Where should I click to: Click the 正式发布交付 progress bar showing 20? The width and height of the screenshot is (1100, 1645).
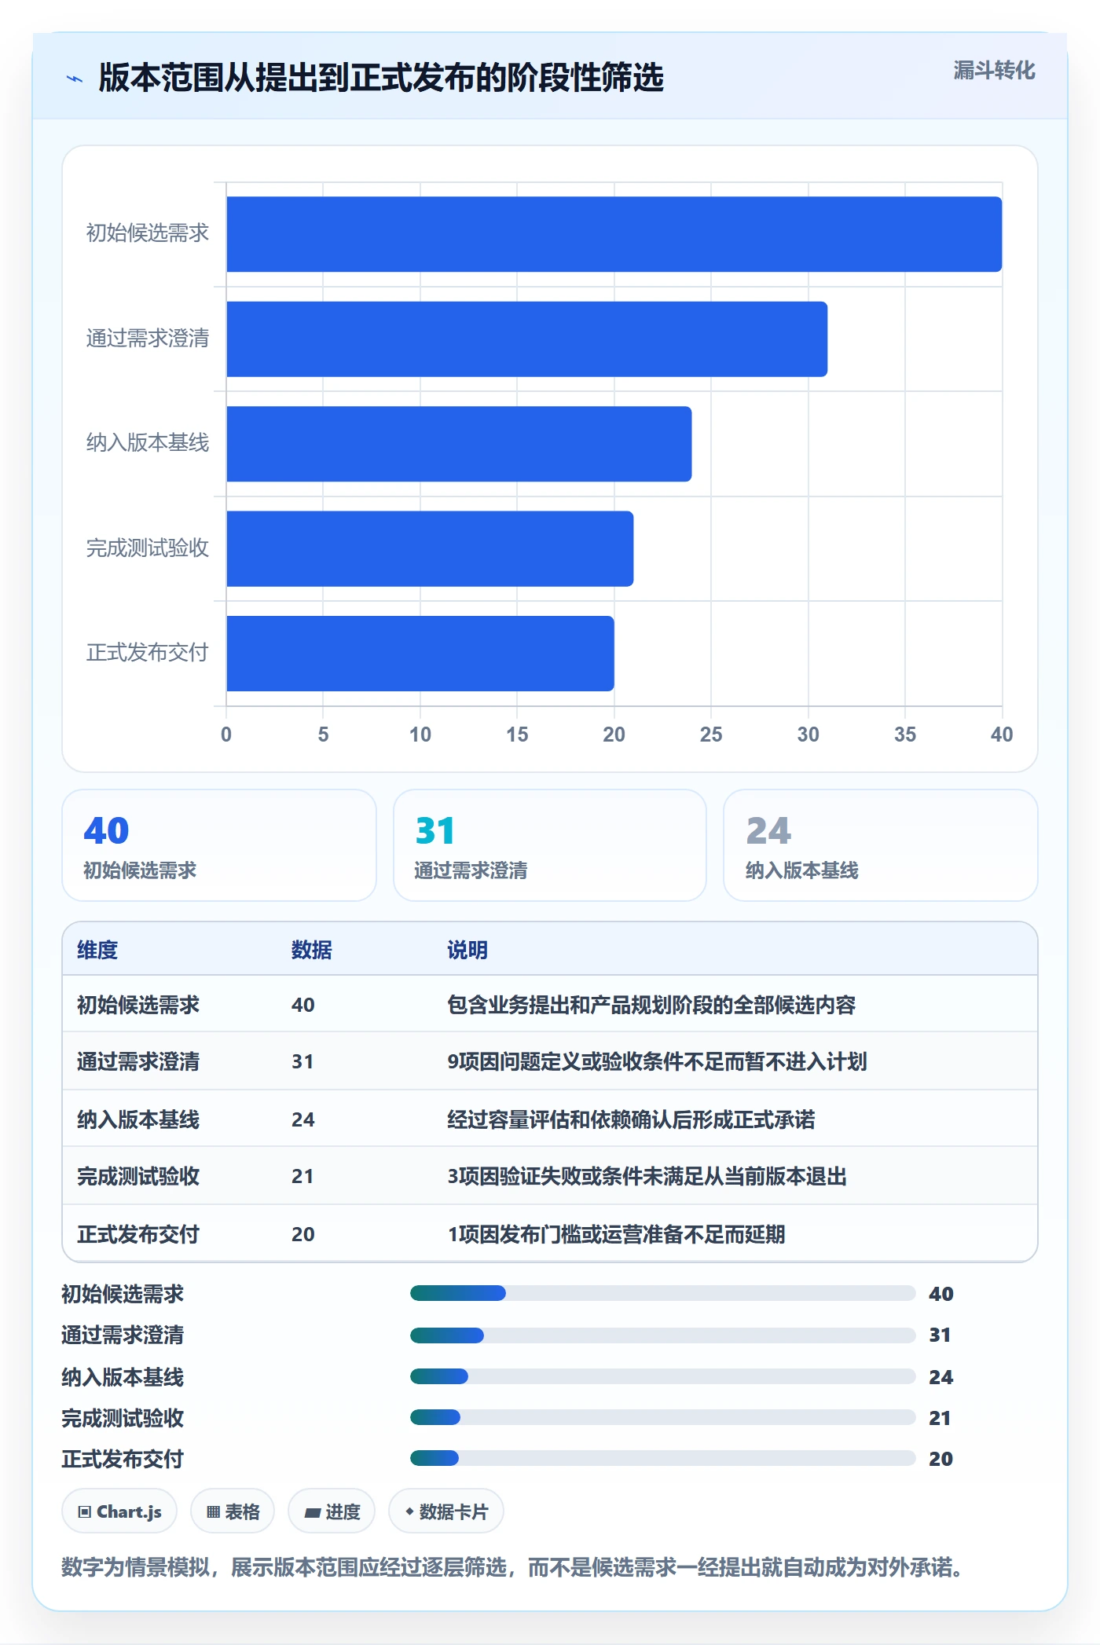coord(662,1458)
